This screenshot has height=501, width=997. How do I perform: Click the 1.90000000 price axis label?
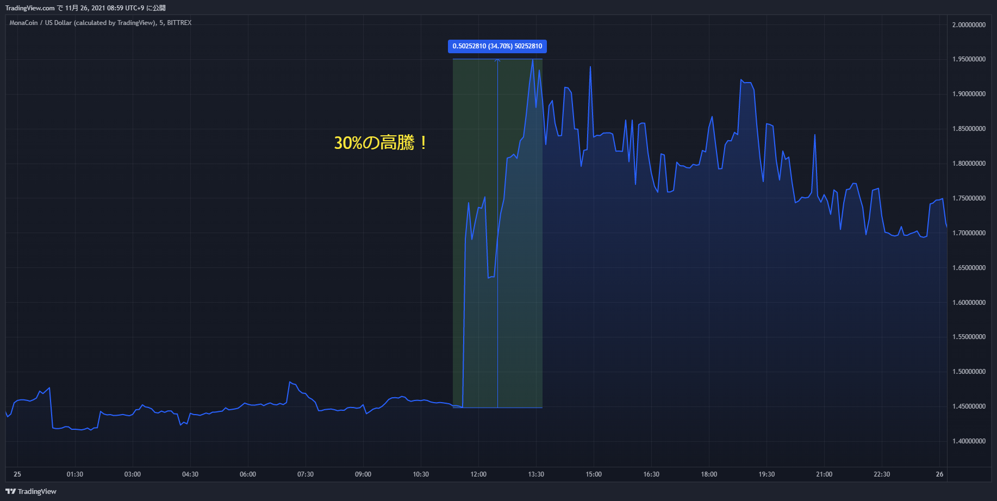(x=969, y=94)
